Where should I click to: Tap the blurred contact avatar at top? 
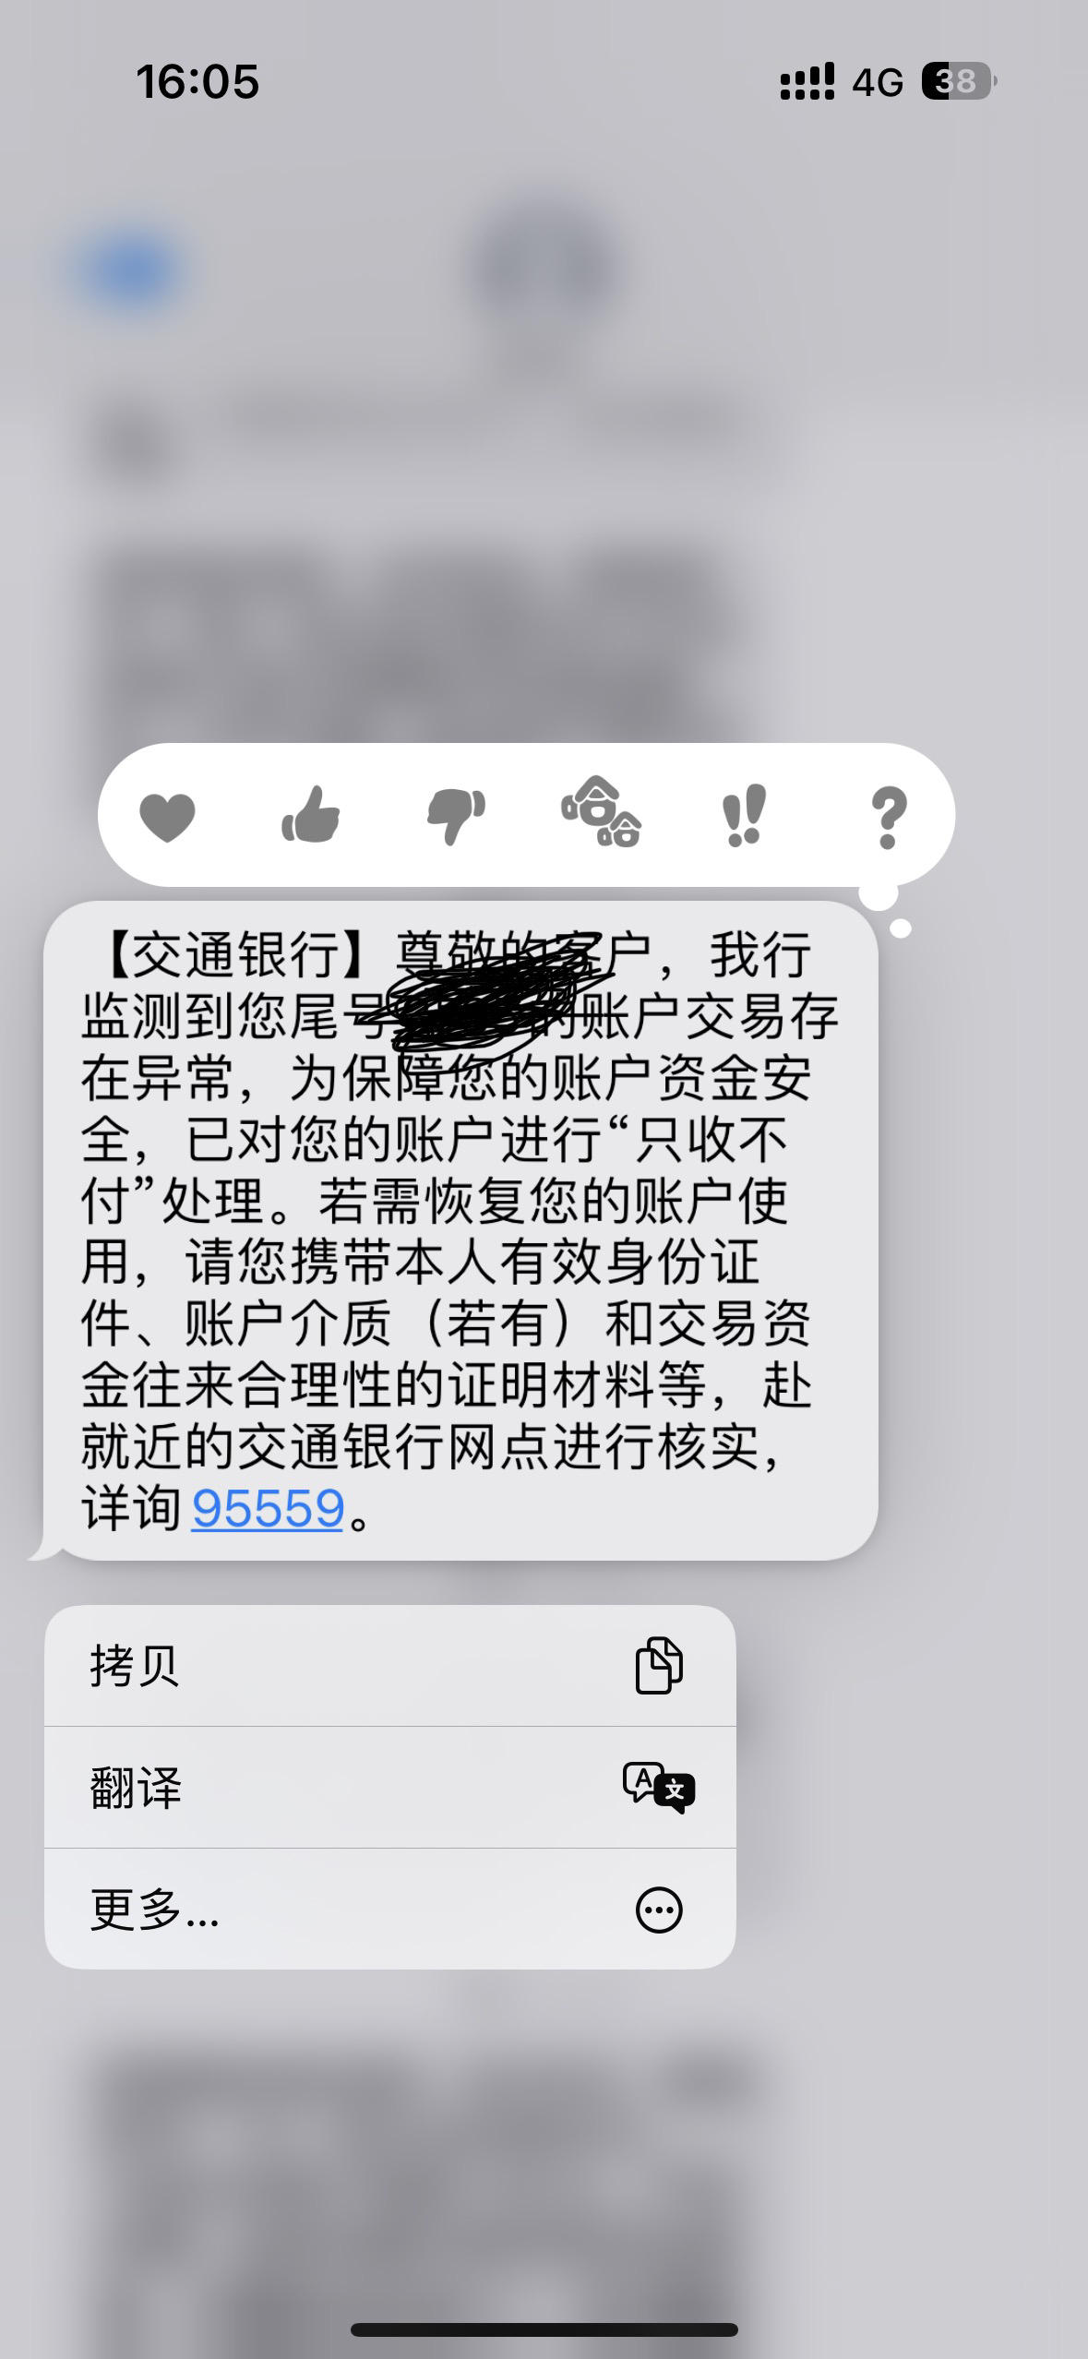pyautogui.click(x=544, y=268)
